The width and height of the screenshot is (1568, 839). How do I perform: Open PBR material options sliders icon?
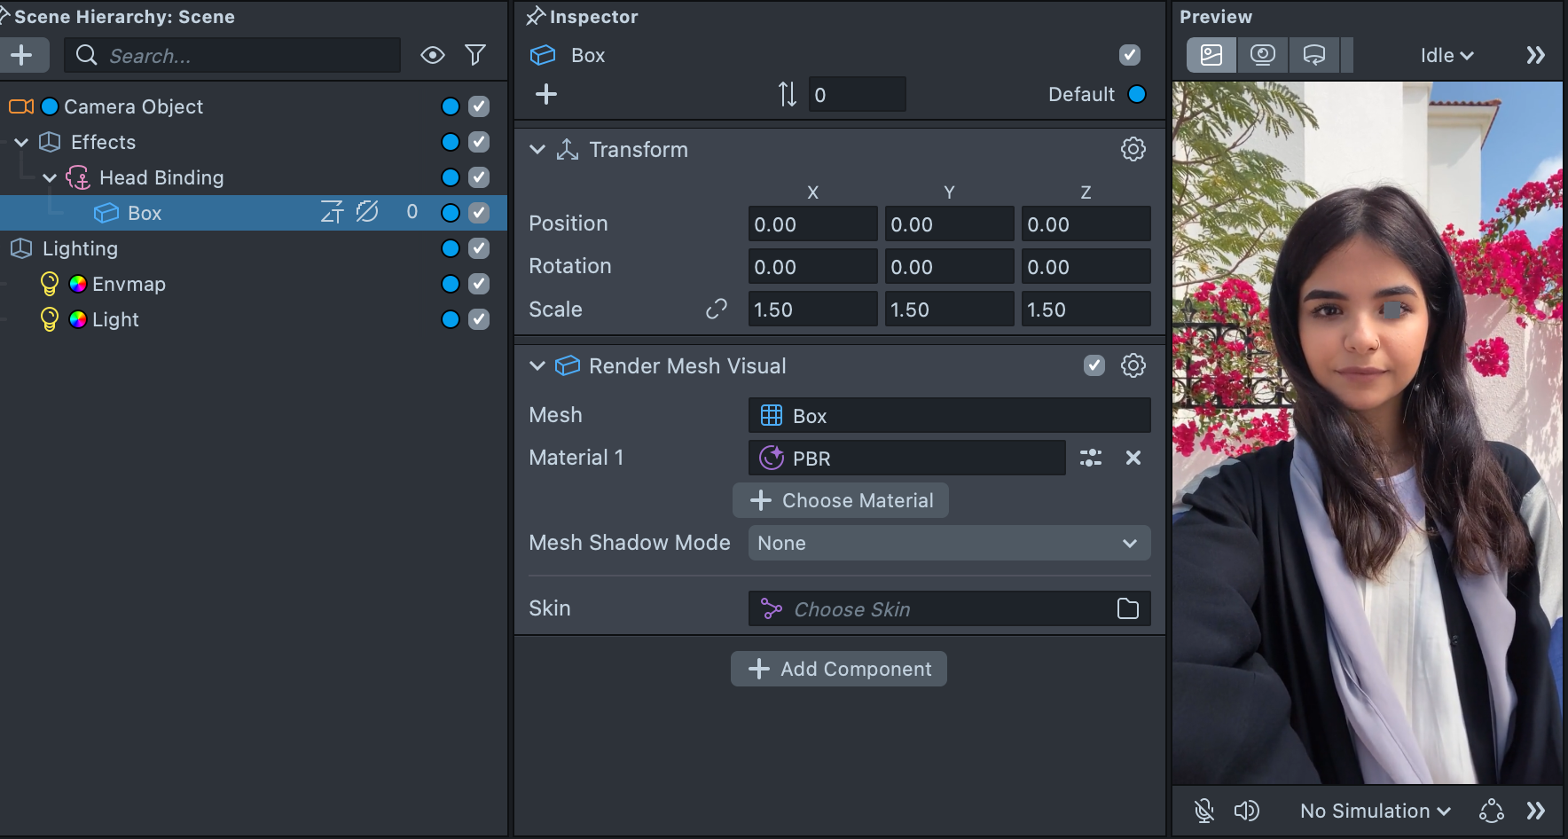click(1091, 458)
